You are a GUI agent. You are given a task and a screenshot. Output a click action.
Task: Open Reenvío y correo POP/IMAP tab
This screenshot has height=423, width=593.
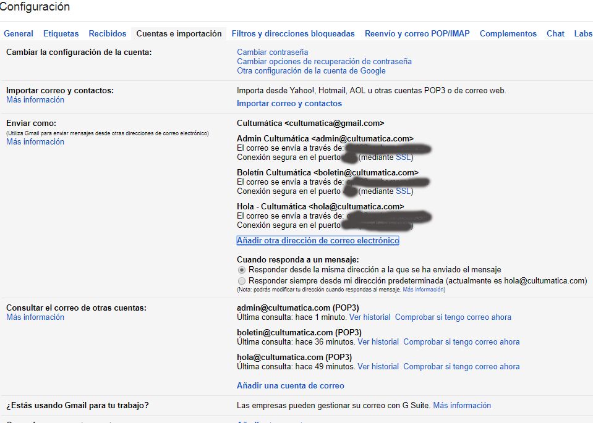pyautogui.click(x=417, y=33)
